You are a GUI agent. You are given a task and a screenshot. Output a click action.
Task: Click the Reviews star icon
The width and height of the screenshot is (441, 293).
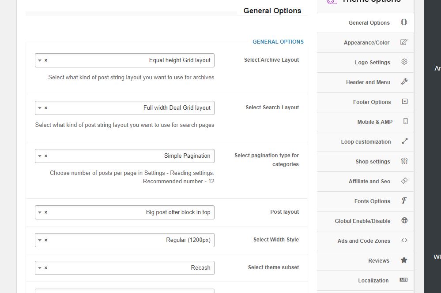pyautogui.click(x=404, y=260)
